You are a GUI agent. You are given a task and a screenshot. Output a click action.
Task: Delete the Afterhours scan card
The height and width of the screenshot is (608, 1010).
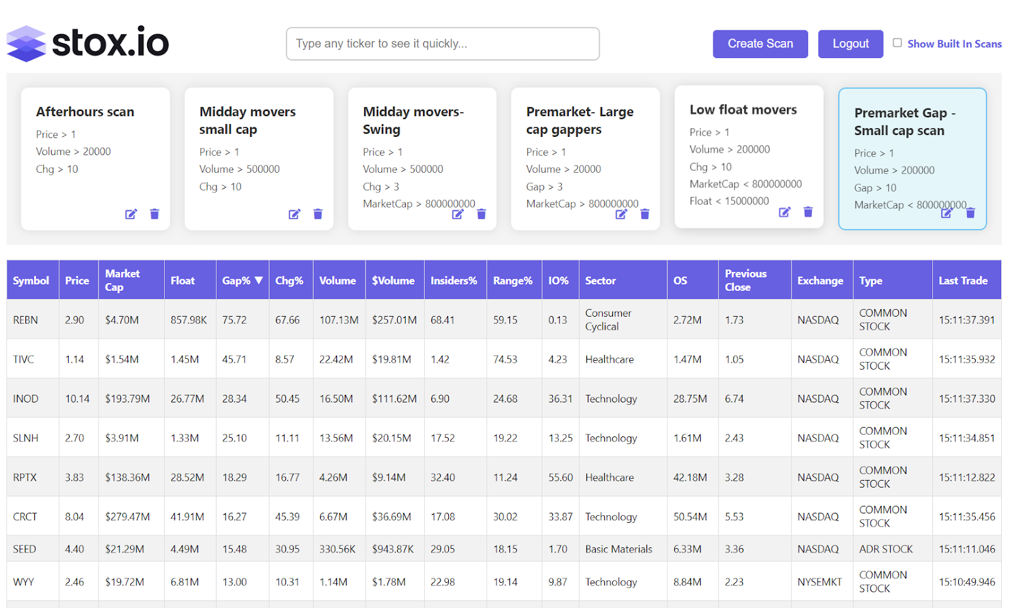[155, 214]
